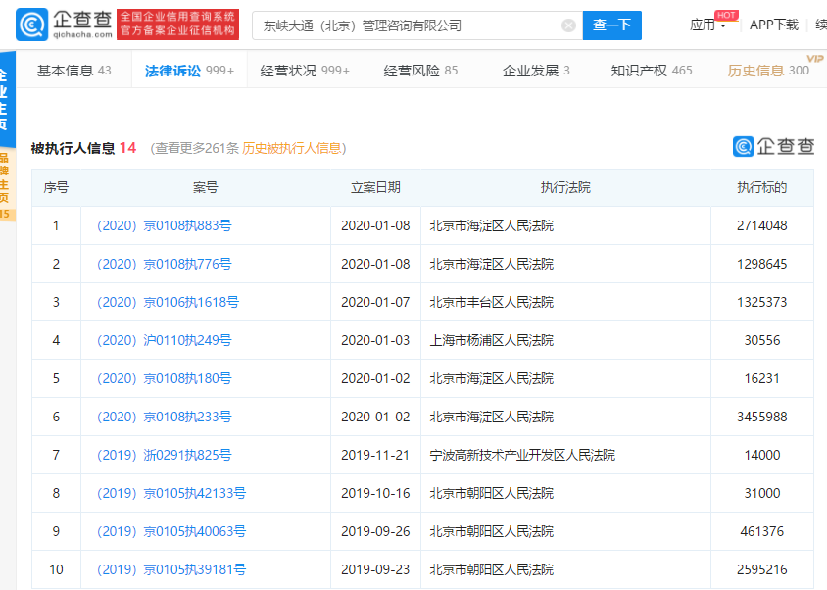Click the 执行法院 column header
Viewport: 827px width, 590px height.
[565, 187]
